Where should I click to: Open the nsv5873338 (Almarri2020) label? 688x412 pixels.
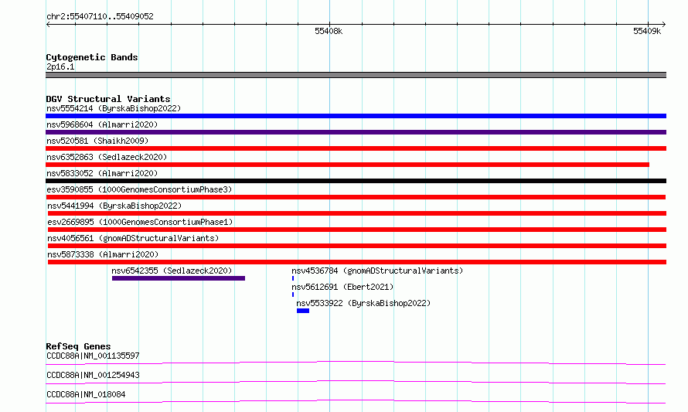tap(103, 254)
